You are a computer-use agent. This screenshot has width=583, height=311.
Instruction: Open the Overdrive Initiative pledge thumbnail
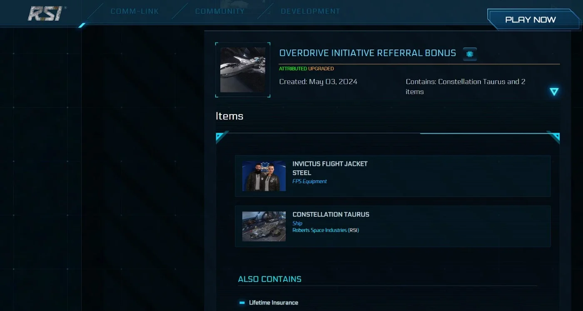[243, 70]
